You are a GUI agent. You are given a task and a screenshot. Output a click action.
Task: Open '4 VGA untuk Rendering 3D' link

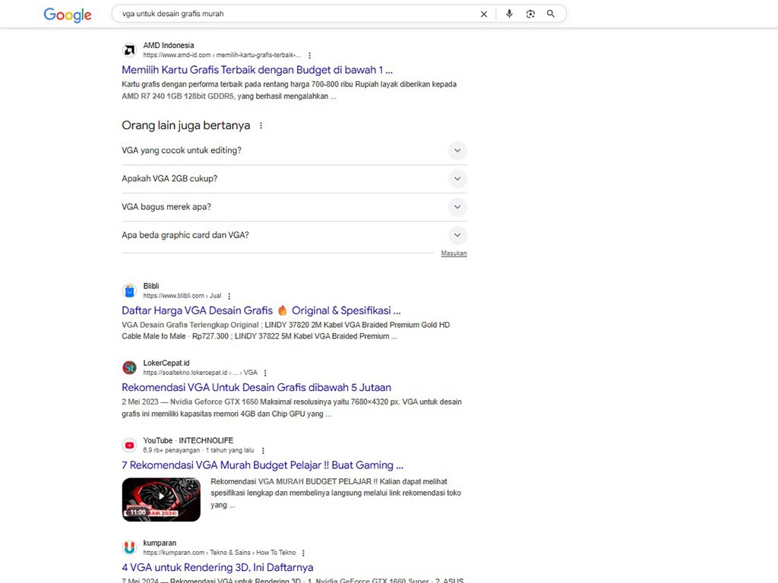click(x=217, y=568)
